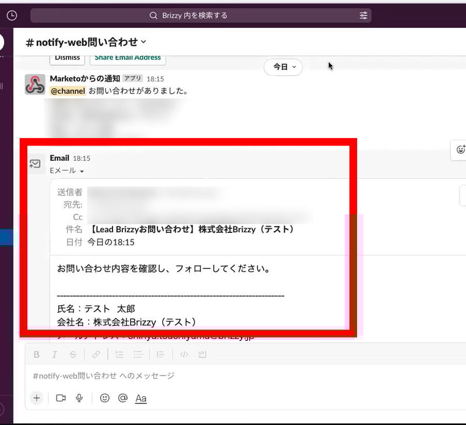The width and height of the screenshot is (466, 425).
Task: Click the message input field
Action: tap(246, 376)
